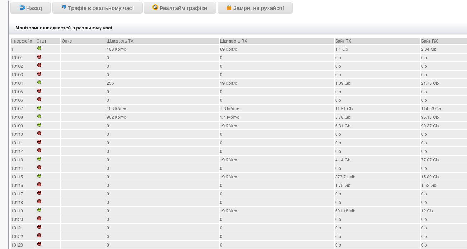Viewport: 467px width, 249px height.
Task: Click the Швидкість TX column header
Action: point(120,41)
